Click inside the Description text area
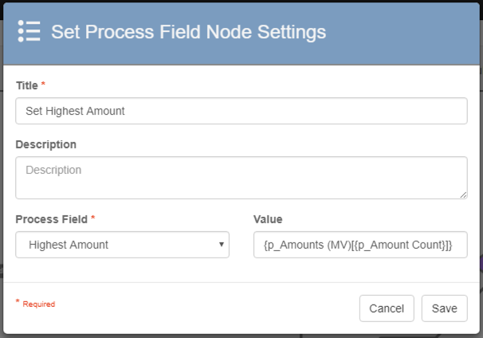This screenshot has width=483, height=338. pos(241,177)
